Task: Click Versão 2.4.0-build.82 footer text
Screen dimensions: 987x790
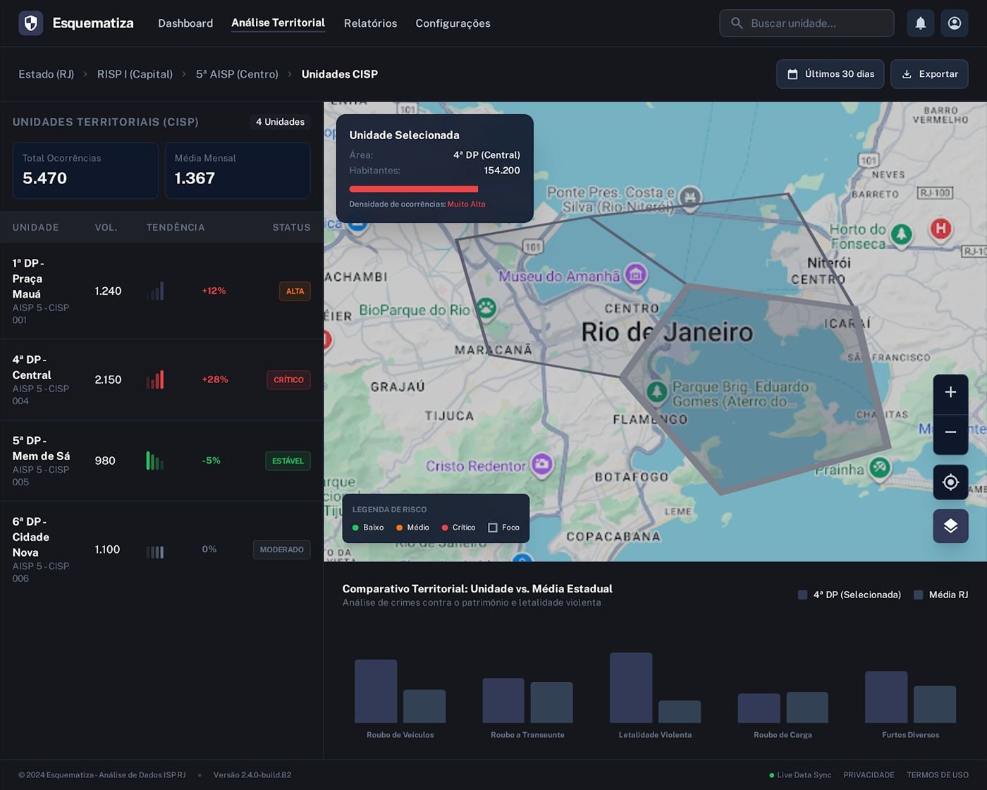Action: [252, 774]
